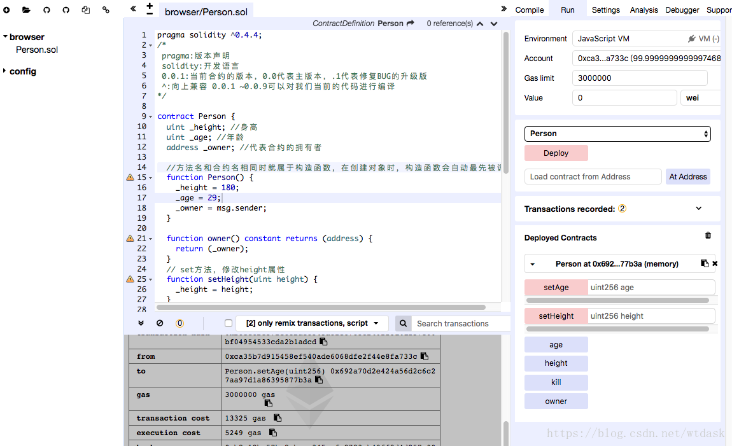The image size is (732, 446).
Task: Copy the execution cost value
Action: 273,433
